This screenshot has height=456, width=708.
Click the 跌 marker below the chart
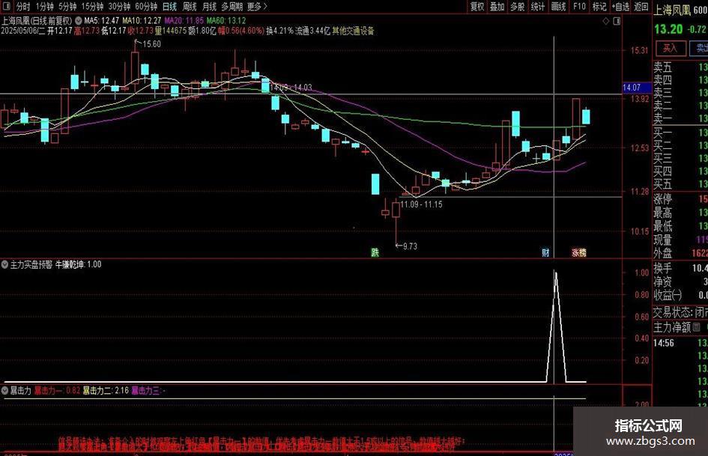pyautogui.click(x=375, y=253)
